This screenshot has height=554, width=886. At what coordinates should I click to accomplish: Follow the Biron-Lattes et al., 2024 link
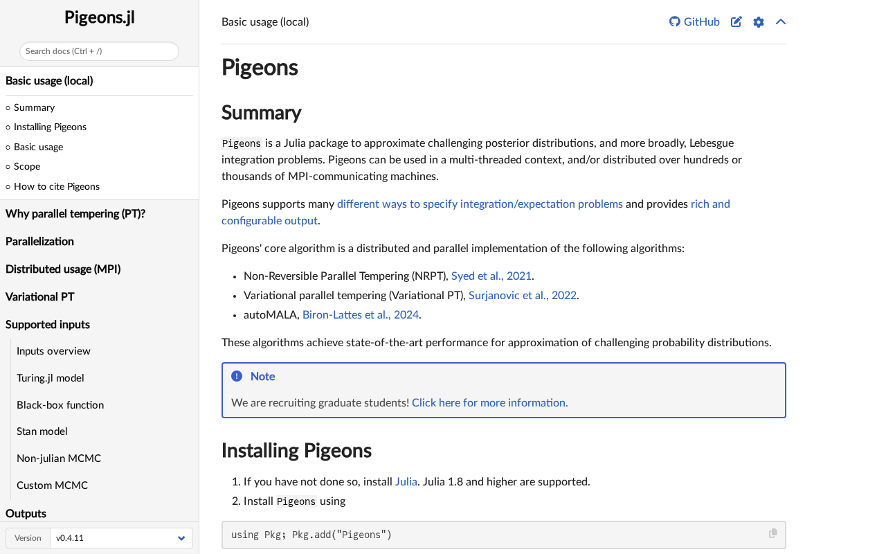pos(361,314)
